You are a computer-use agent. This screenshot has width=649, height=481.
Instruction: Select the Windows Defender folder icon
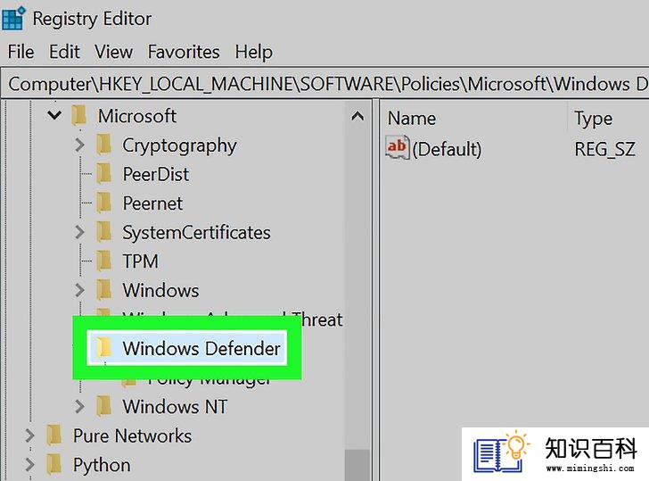pos(104,348)
